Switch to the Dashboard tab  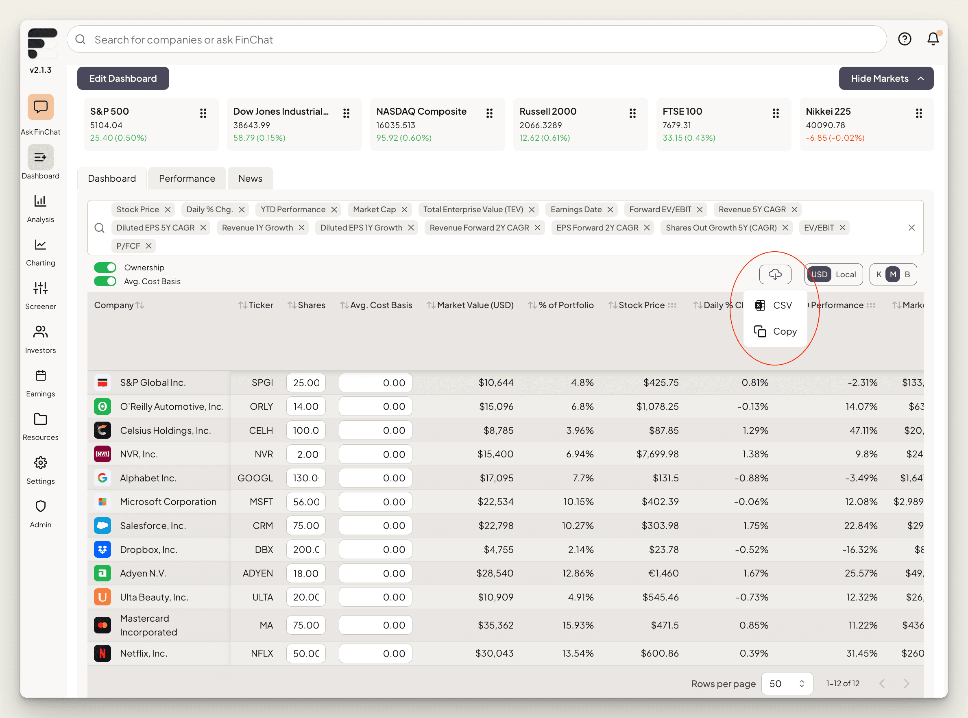point(112,178)
